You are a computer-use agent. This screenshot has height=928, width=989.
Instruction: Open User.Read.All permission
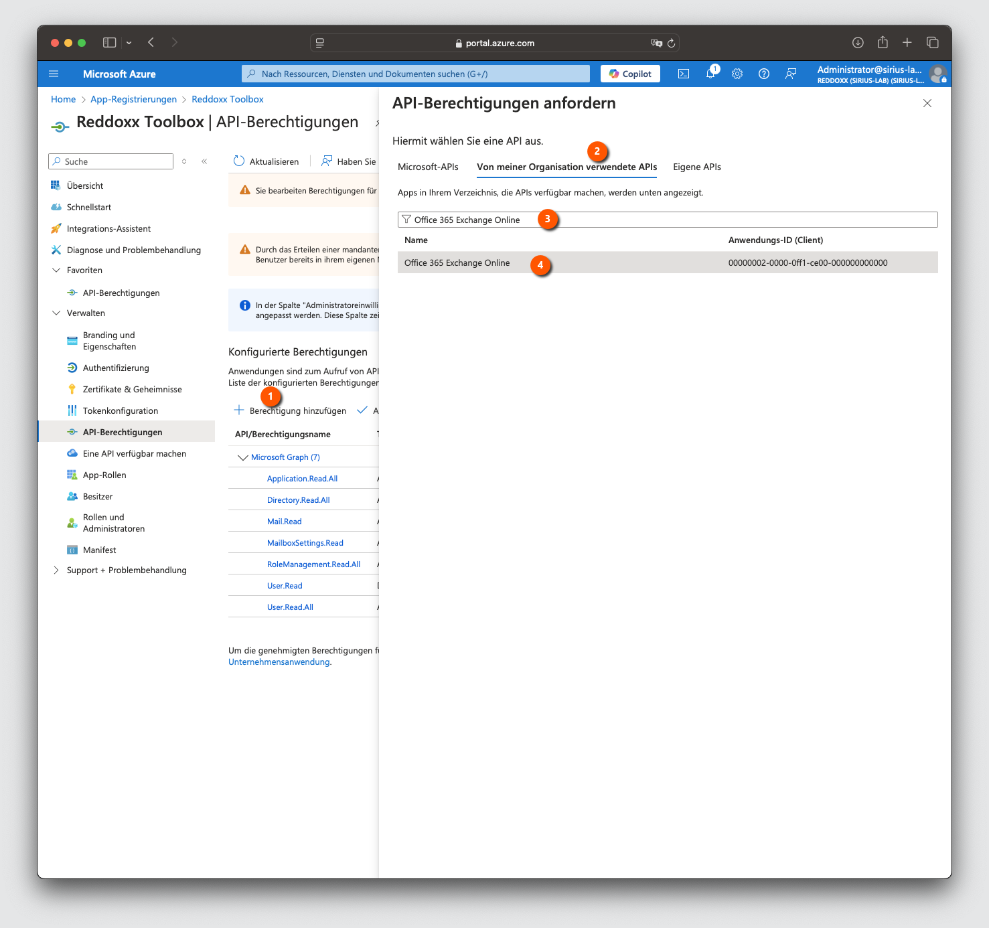pos(290,607)
